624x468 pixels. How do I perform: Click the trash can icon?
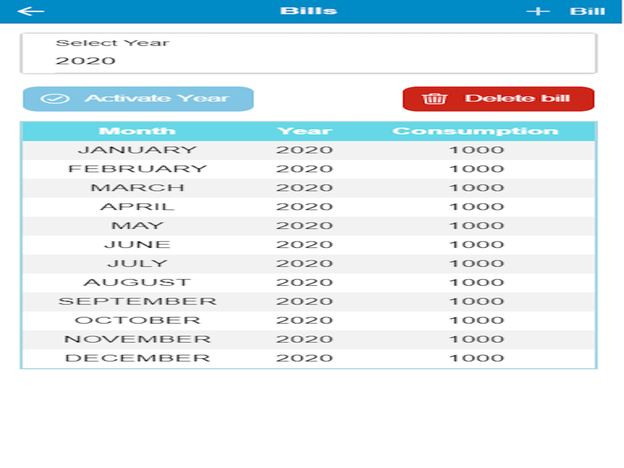pos(434,99)
